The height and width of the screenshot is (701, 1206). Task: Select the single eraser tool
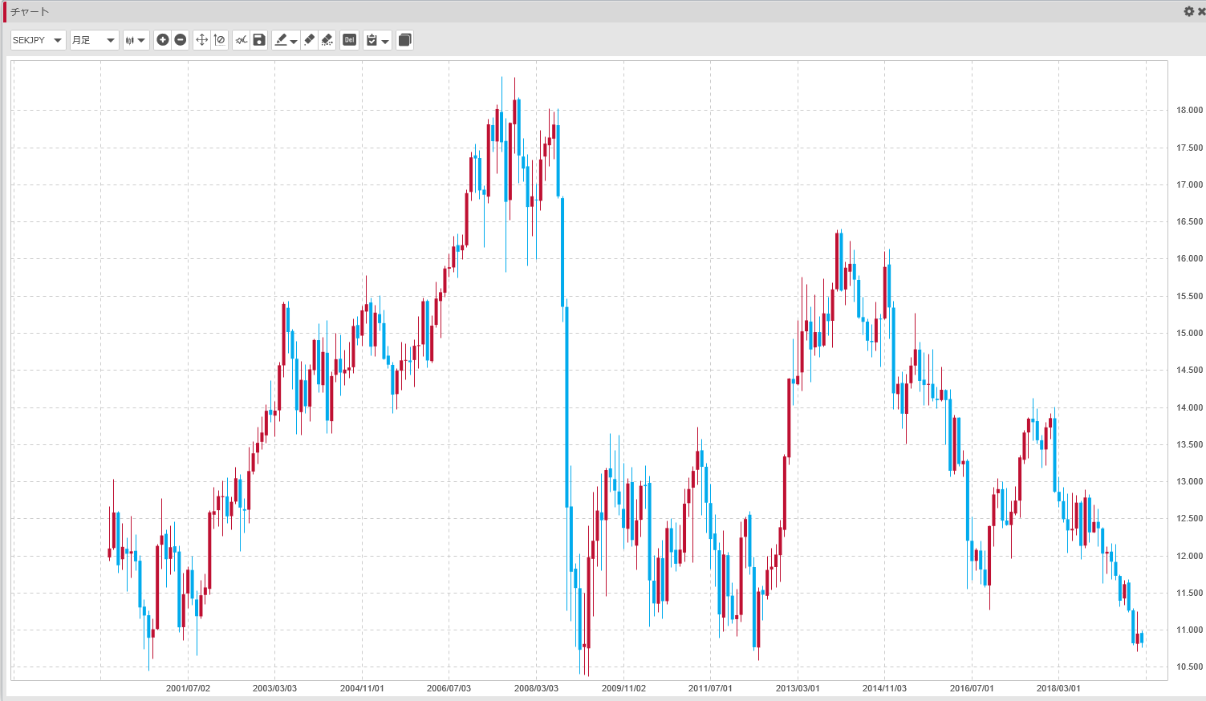pos(310,40)
